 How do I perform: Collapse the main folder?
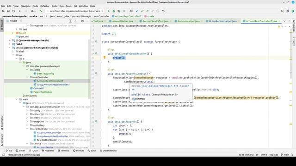click(17, 100)
